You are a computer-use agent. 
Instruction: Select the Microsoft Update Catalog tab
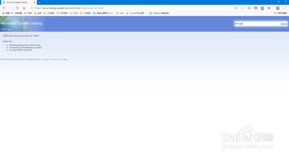(x=18, y=2)
